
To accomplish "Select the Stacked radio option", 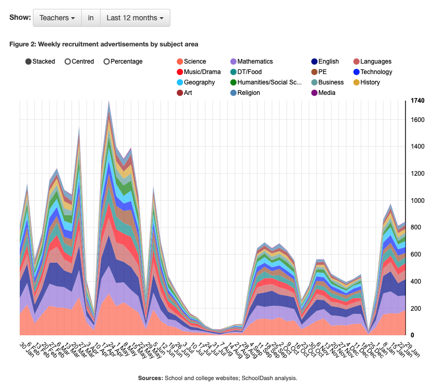I will tap(28, 62).
